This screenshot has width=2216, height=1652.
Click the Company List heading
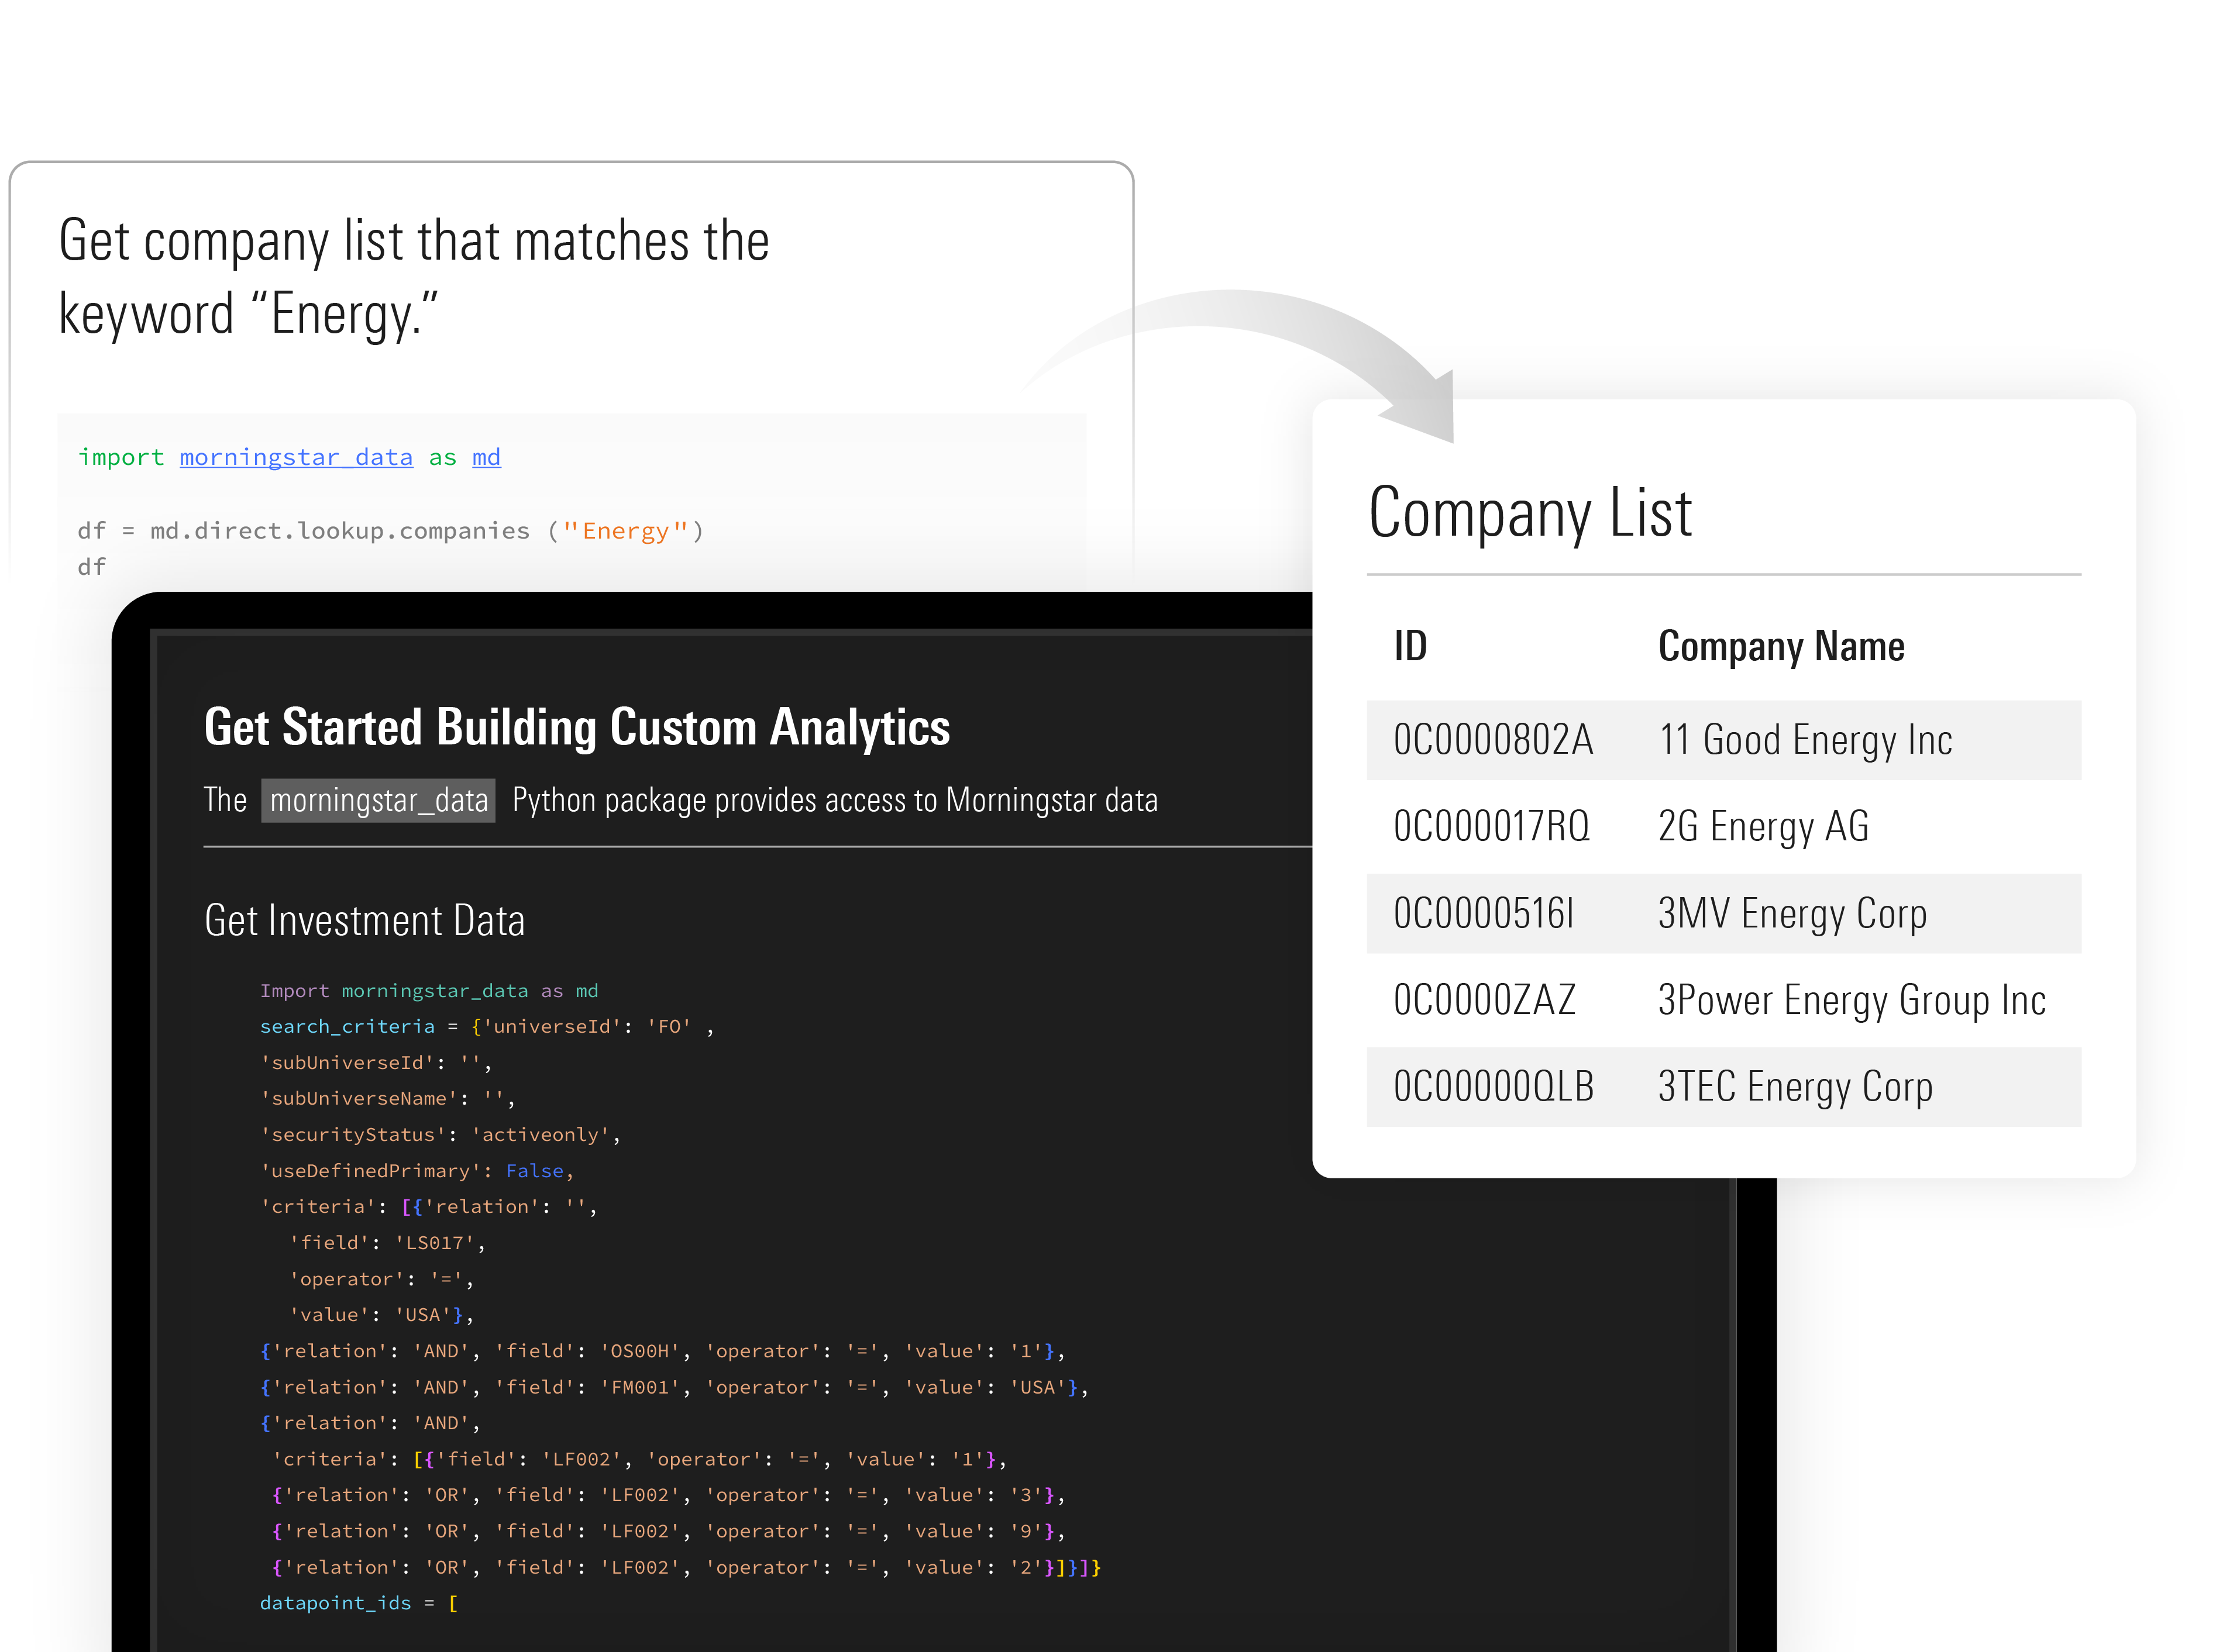pos(1530,513)
